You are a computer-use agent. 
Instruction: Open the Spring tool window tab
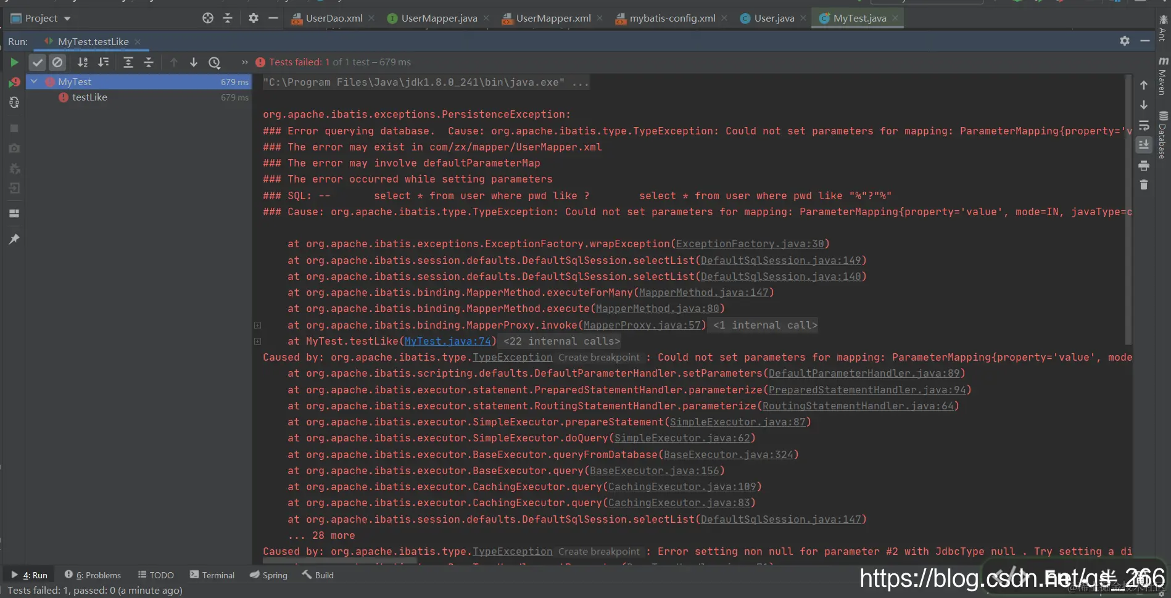coord(268,575)
